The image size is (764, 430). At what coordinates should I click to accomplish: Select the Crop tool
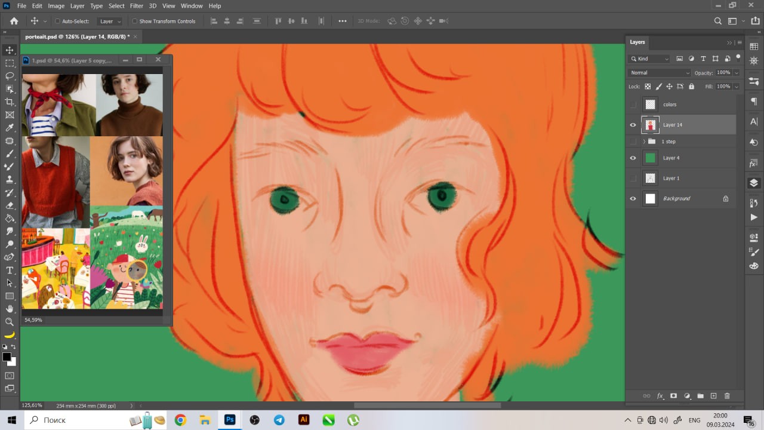pos(10,102)
